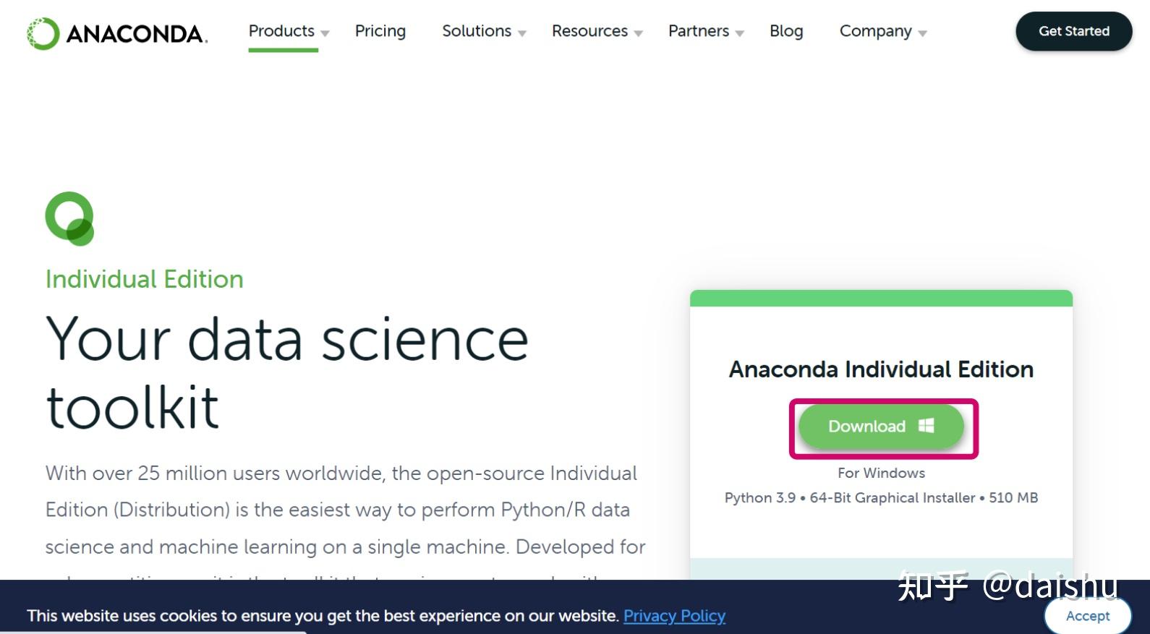1150x634 pixels.
Task: Click the Anaconda logo icon
Action: tap(43, 33)
